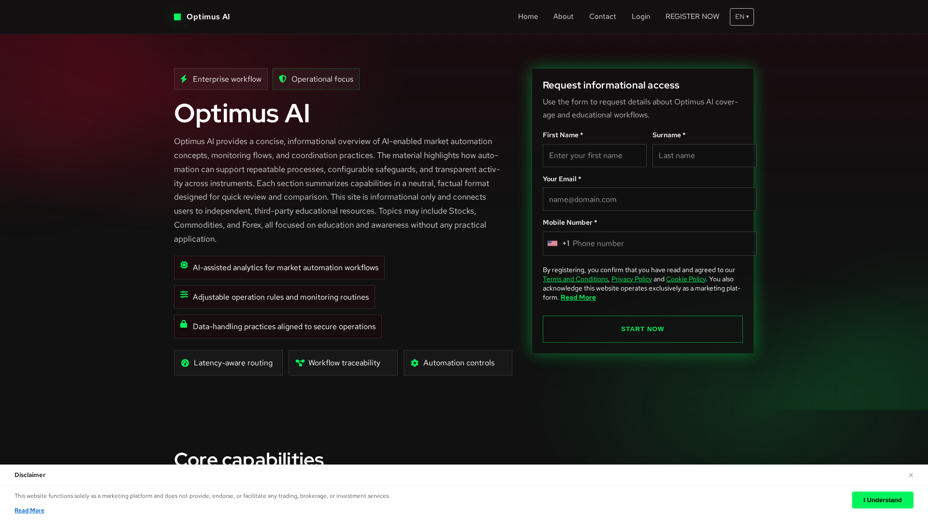Click the sliders icon for Adjustable operation rules

[184, 294]
